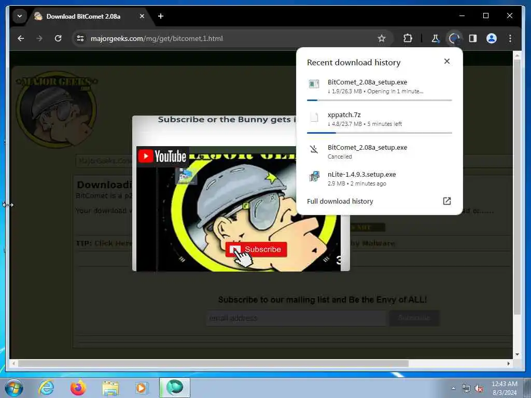Click the MajorGeeks logo image
531x398 pixels.
click(57, 109)
